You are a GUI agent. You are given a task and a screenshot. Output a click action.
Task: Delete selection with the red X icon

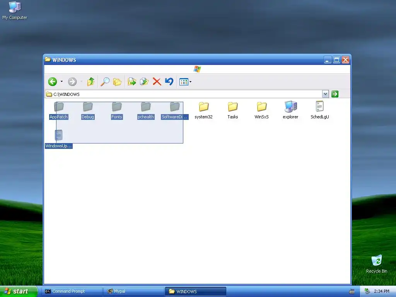(x=157, y=82)
